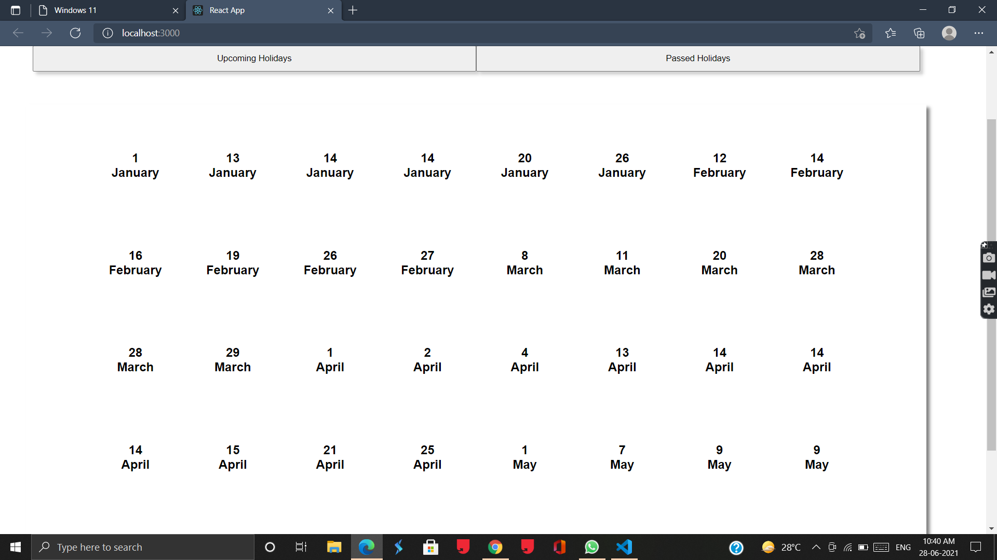997x560 pixels.
Task: Select the 26 January holiday card
Action: (x=622, y=165)
